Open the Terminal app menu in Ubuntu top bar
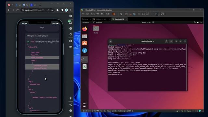The image size is (208, 117). click(x=97, y=22)
